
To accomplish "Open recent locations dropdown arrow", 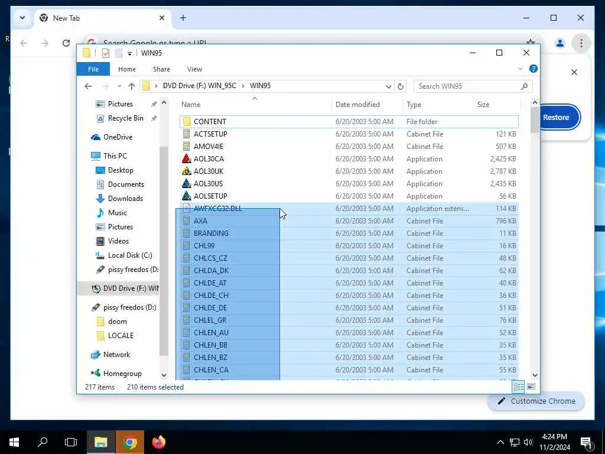I will (119, 86).
